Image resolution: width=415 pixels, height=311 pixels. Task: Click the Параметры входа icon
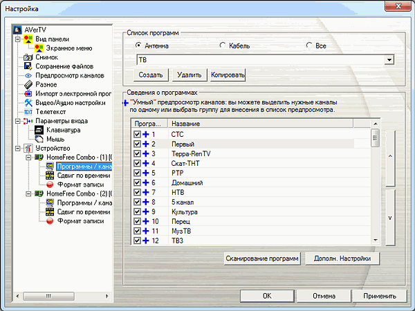tap(28, 121)
